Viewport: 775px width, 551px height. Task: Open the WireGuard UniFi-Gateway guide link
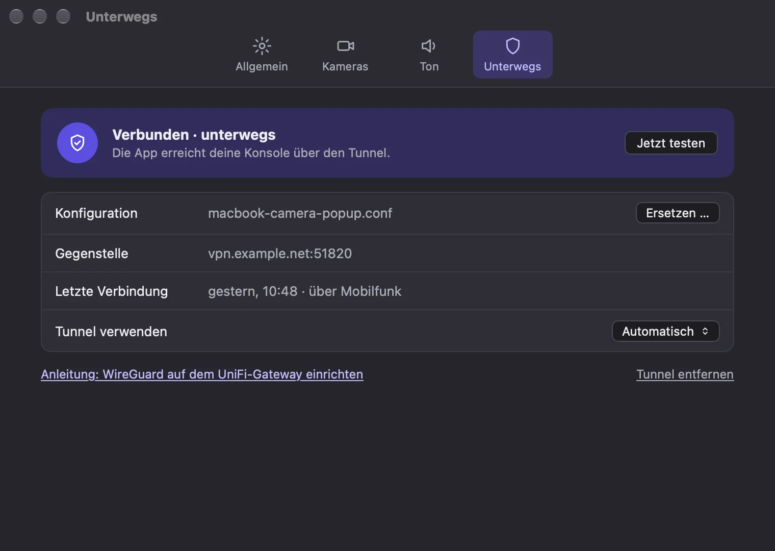(x=202, y=374)
